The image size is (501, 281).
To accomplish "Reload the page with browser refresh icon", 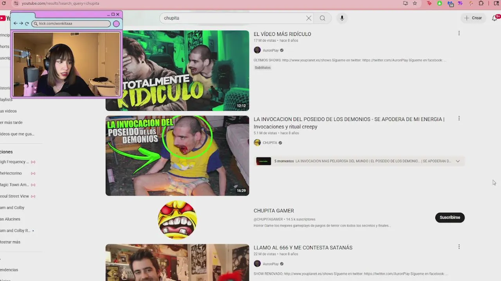I will tap(4, 3).
